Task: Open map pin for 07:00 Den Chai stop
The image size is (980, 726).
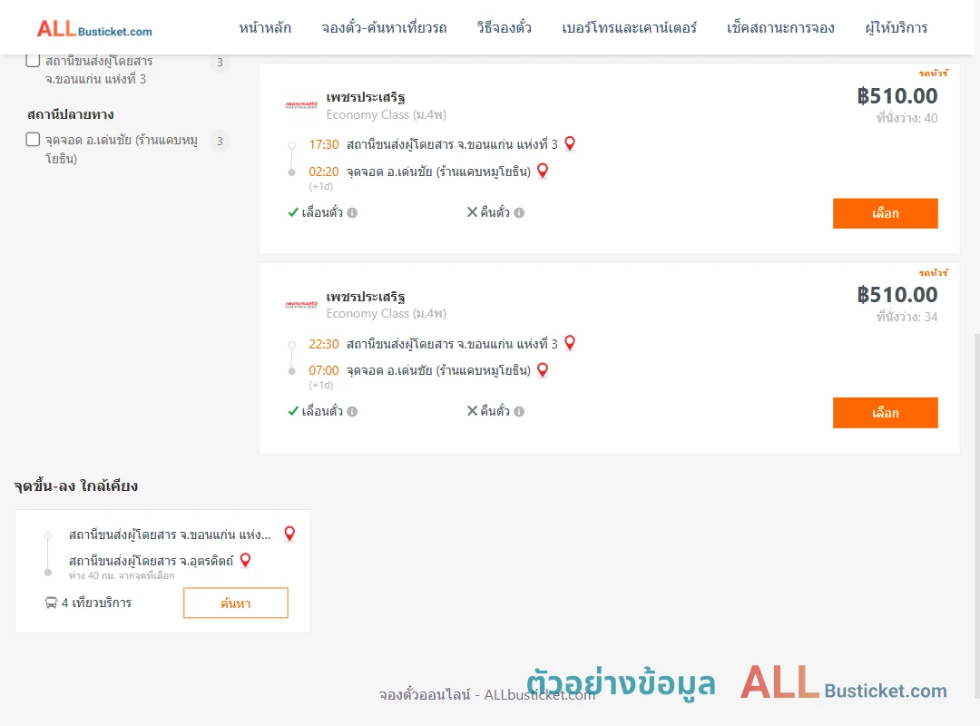Action: [543, 370]
